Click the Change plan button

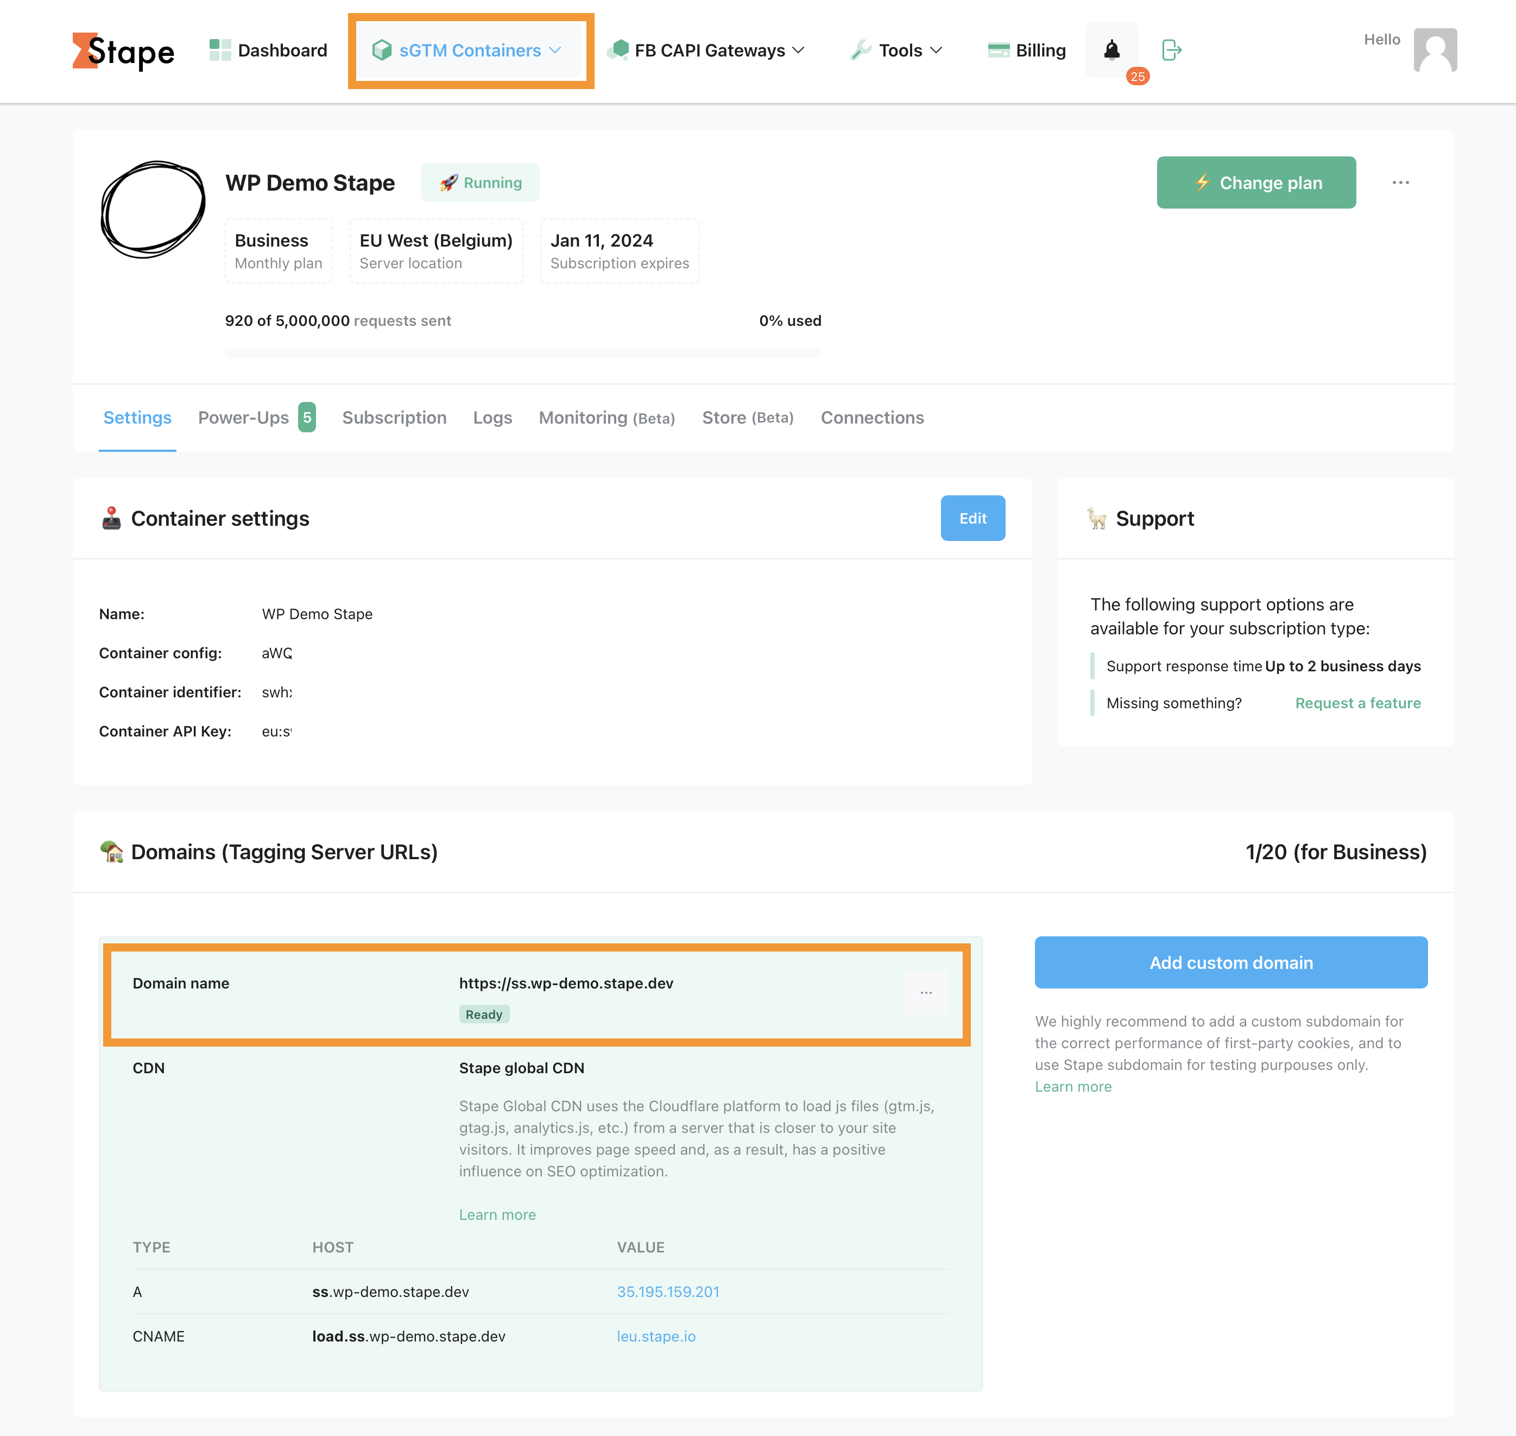1256,183
